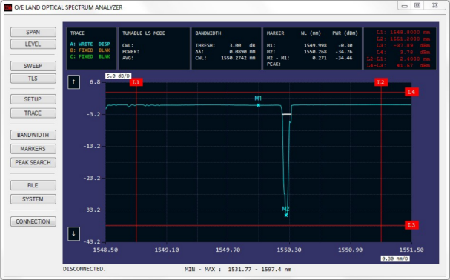
Task: Click the 5.0 dB/D scale field
Action: click(x=118, y=76)
